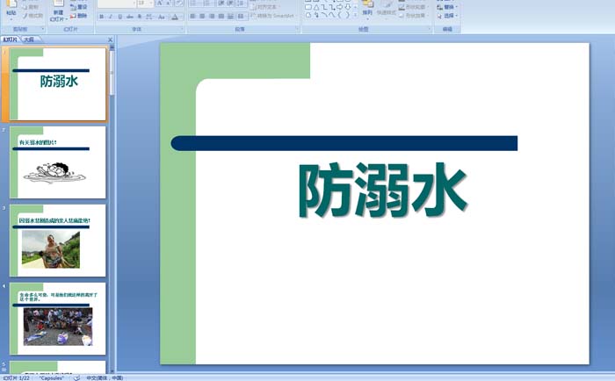This screenshot has width=615, height=381.
Task: Switch to the Slides tab in pane
Action: point(11,40)
